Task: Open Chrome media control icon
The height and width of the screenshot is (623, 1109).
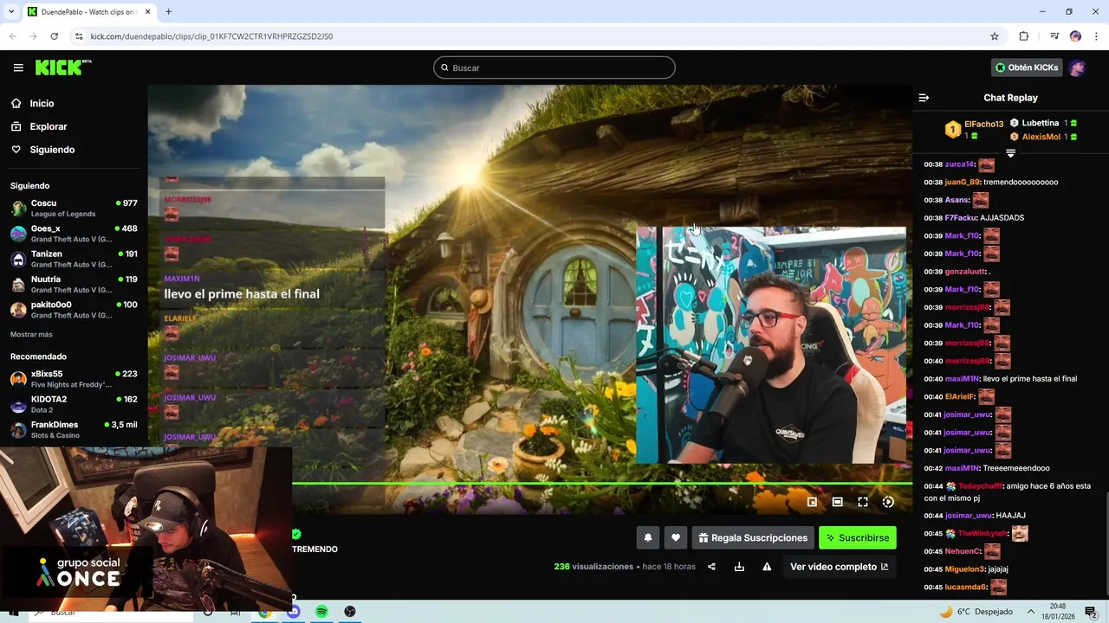Action: 1054,36
